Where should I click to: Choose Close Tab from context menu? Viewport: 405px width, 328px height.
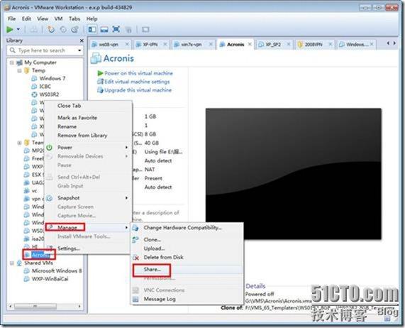click(88, 106)
